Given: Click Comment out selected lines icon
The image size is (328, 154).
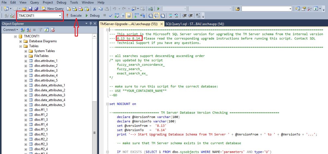Looking at the screenshot, I should (170, 16).
